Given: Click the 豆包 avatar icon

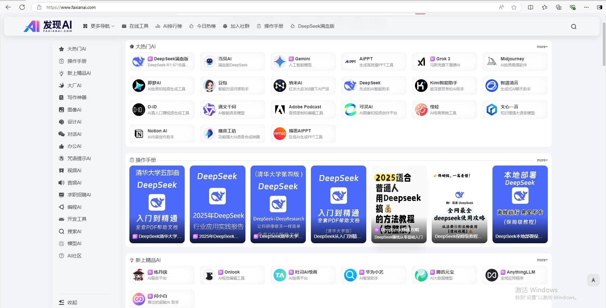Looking at the screenshot, I should [209, 86].
